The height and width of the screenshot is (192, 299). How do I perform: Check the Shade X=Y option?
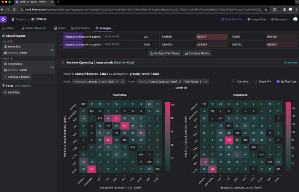[x=255, y=81]
